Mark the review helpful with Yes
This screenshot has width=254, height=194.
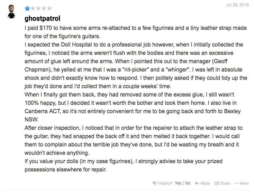[178, 183]
